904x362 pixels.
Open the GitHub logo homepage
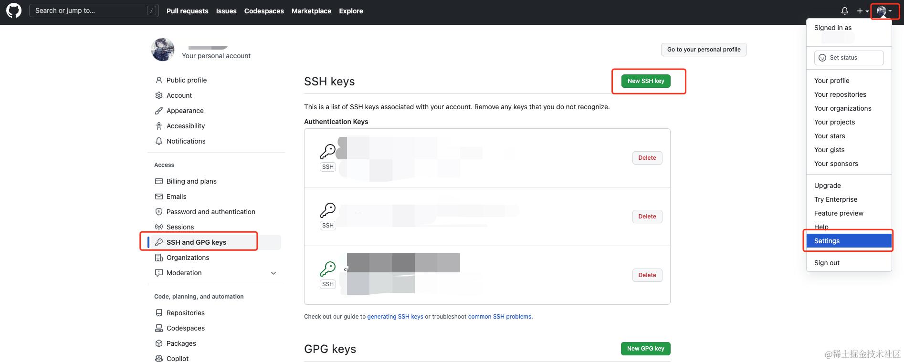point(14,10)
